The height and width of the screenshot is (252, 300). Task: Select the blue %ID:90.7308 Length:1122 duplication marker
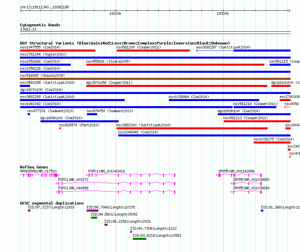pos(131,232)
